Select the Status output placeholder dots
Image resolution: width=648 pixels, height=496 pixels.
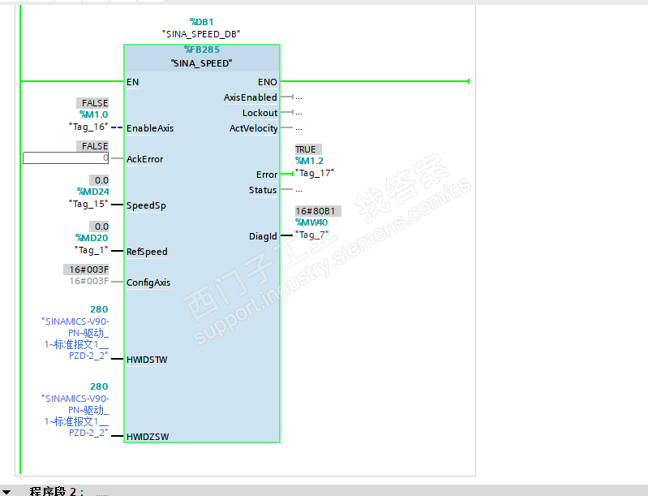[299, 190]
